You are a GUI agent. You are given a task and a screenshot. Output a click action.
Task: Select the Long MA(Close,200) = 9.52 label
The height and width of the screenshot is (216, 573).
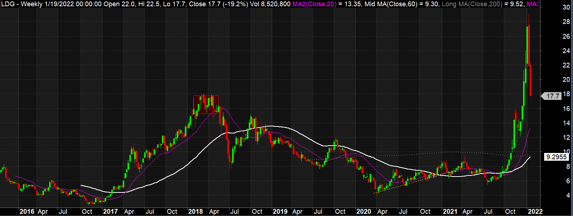[x=482, y=4]
